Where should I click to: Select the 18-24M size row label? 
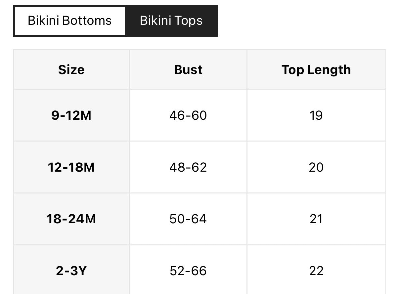point(71,219)
